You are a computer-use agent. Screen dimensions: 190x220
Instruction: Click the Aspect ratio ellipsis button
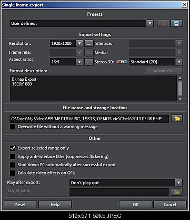[89, 62]
